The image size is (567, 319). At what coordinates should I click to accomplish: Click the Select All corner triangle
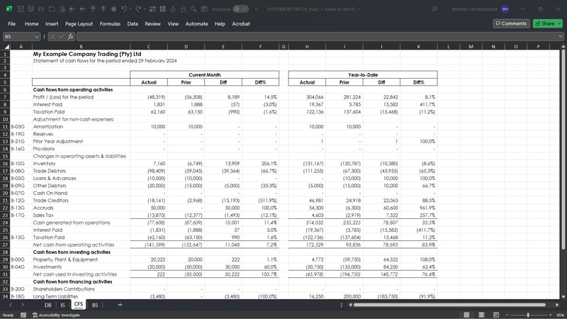(x=6, y=47)
